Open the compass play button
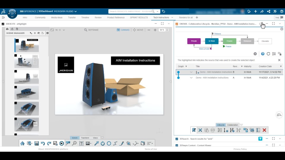 click(x=12, y=13)
